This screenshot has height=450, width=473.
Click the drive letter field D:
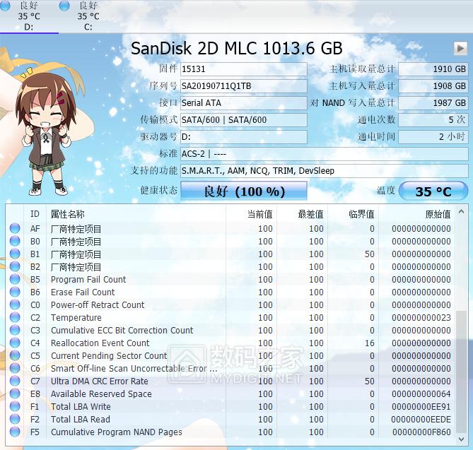pyautogui.click(x=244, y=137)
